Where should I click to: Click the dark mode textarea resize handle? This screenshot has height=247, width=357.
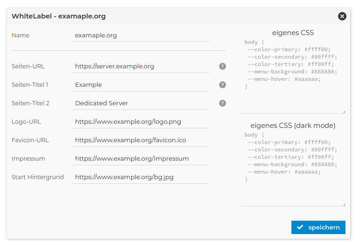pyautogui.click(x=344, y=204)
